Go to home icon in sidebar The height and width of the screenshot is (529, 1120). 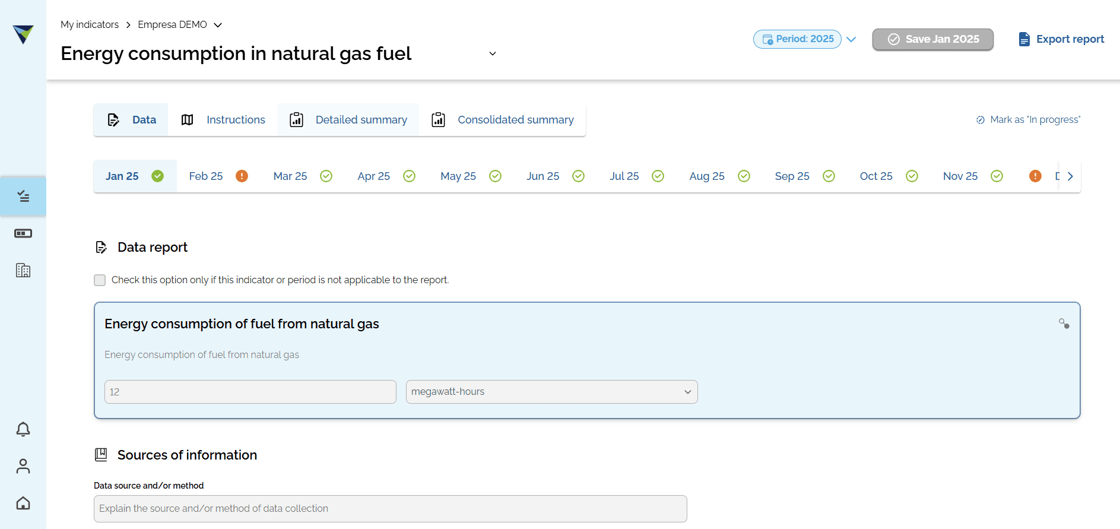(x=23, y=503)
